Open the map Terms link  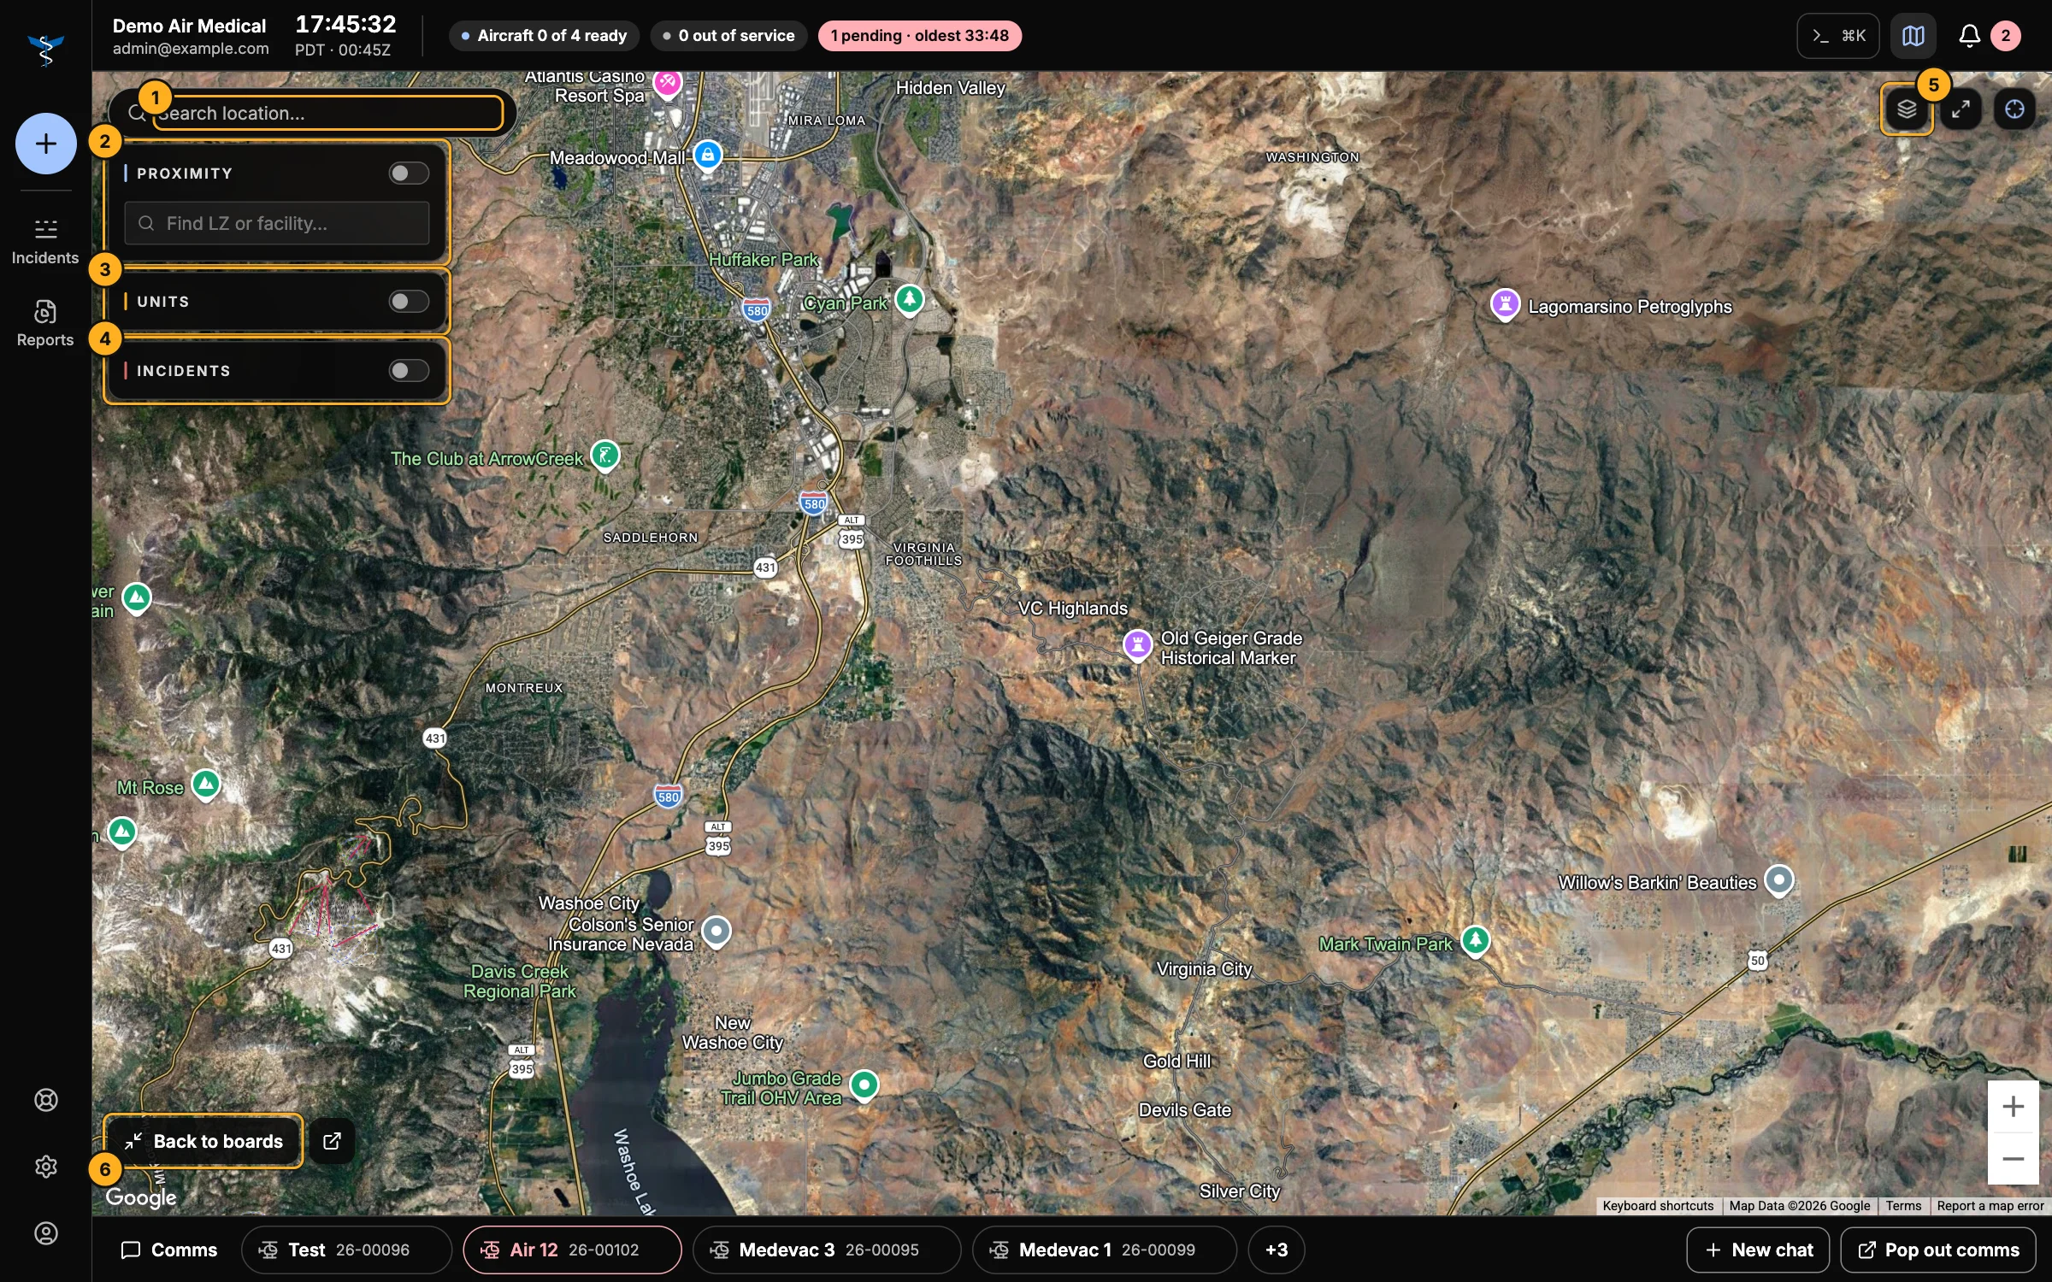click(x=1903, y=1206)
